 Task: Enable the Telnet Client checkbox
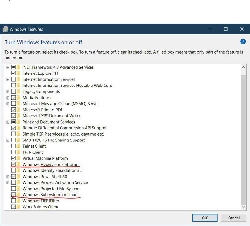pos(14,146)
